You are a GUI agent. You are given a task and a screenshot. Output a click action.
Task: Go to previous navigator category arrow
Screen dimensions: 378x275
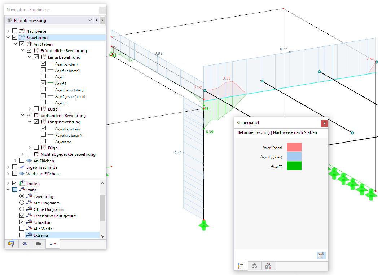pyautogui.click(x=96, y=20)
